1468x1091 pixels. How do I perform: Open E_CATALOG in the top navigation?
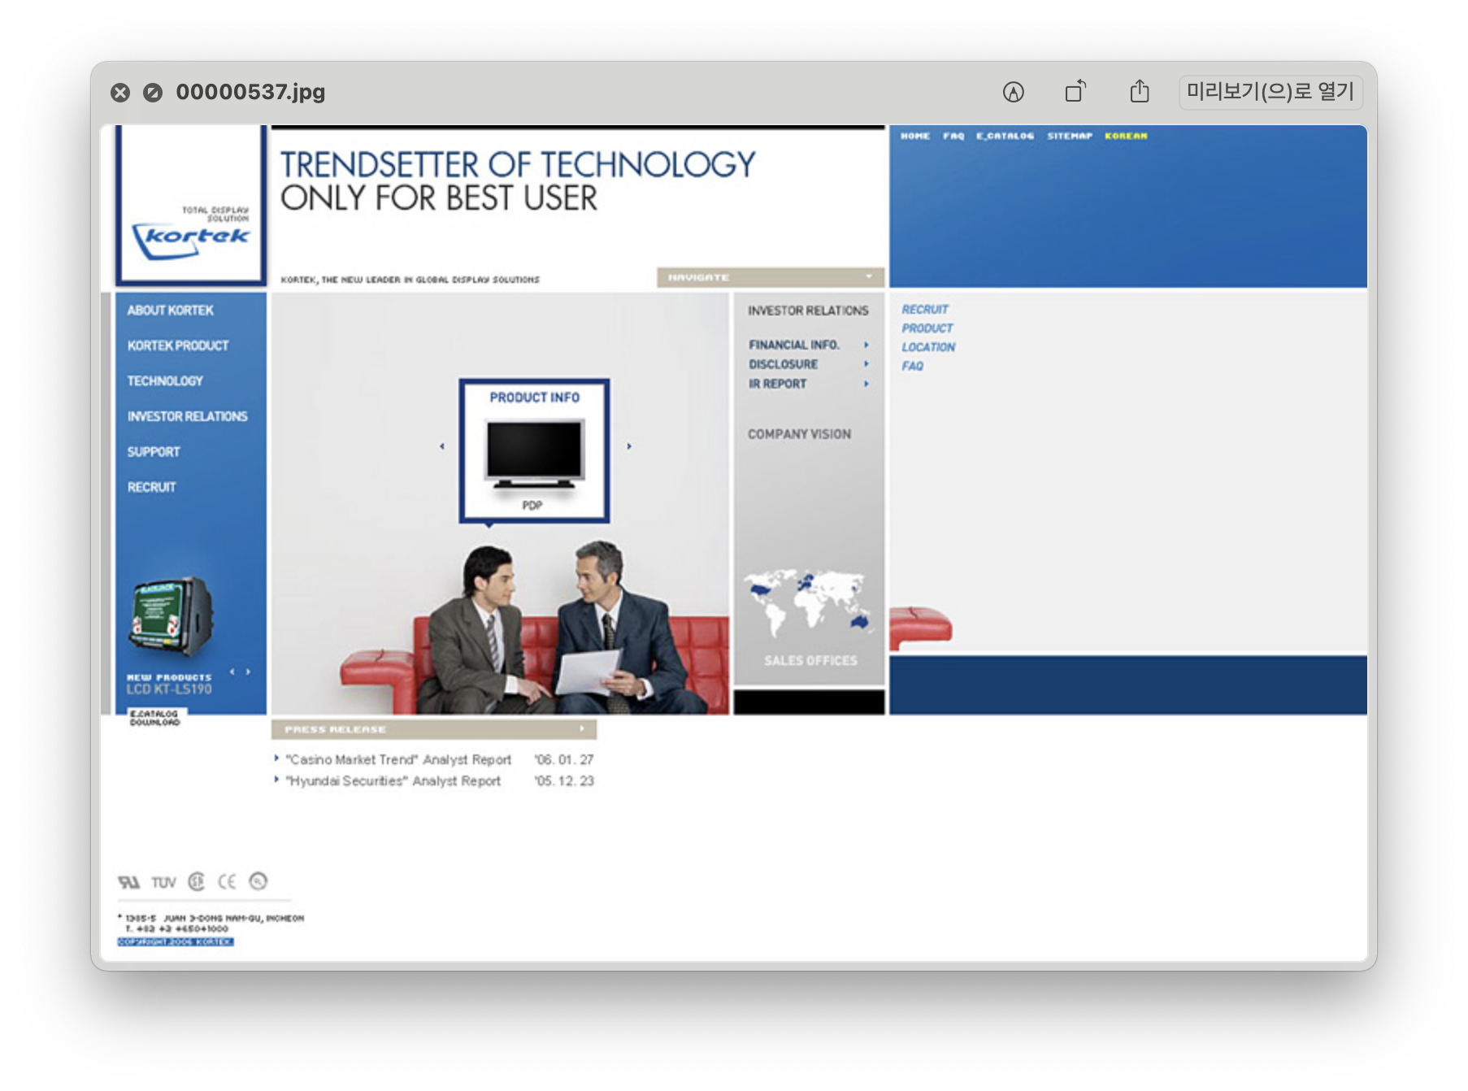[1005, 136]
